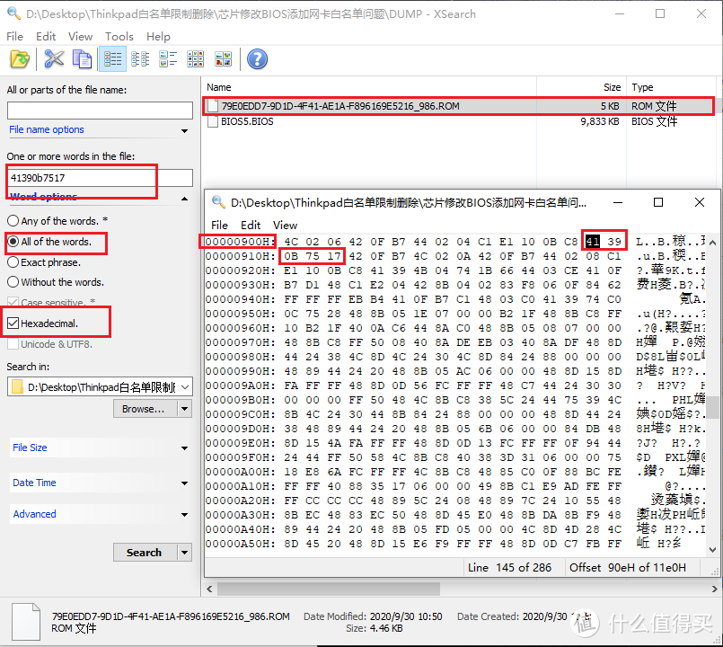Expand the Advanced section
Image resolution: width=723 pixels, height=647 pixels.
184,515
